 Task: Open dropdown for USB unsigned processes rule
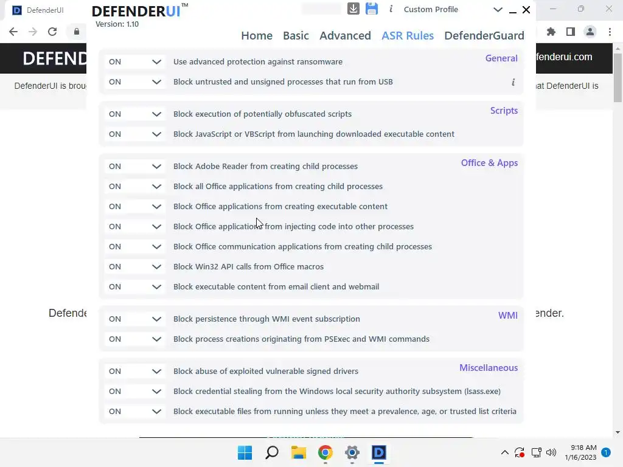134,82
